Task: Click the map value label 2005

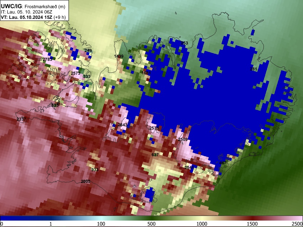Action: coord(86,181)
